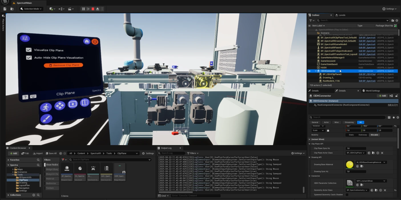The height and width of the screenshot is (200, 401).
Task: Click the brush tool in VR menu
Action: (46, 118)
